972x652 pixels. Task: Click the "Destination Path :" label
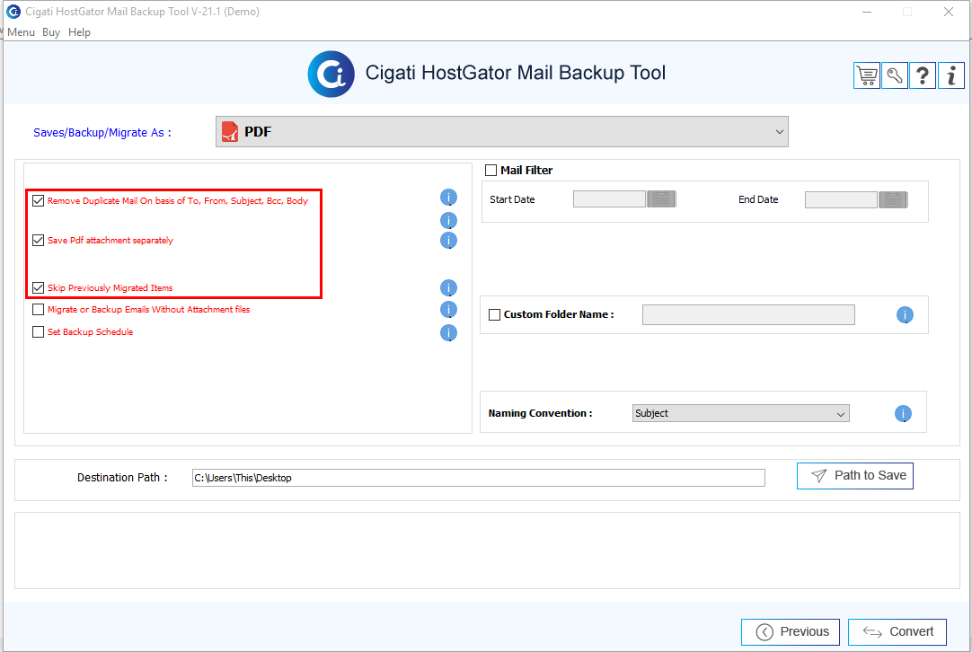pyautogui.click(x=123, y=477)
